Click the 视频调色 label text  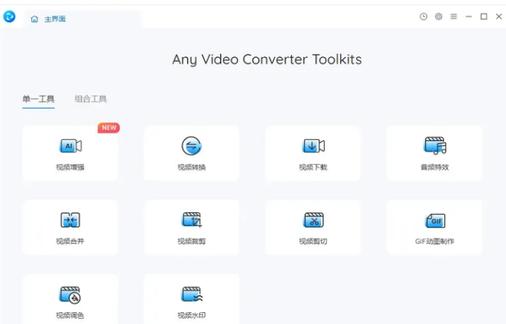click(x=70, y=315)
